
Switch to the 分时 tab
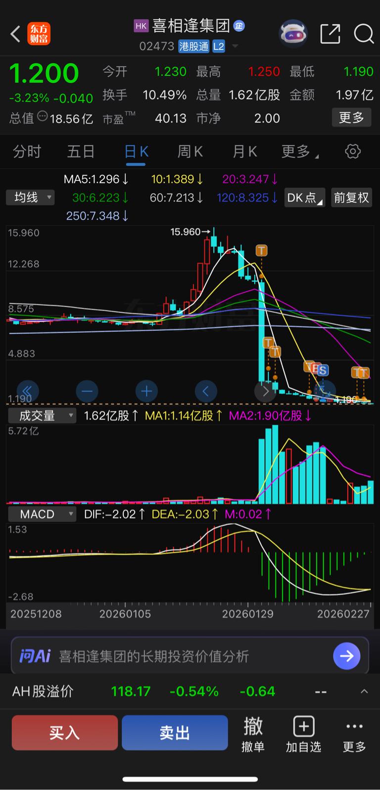27,152
